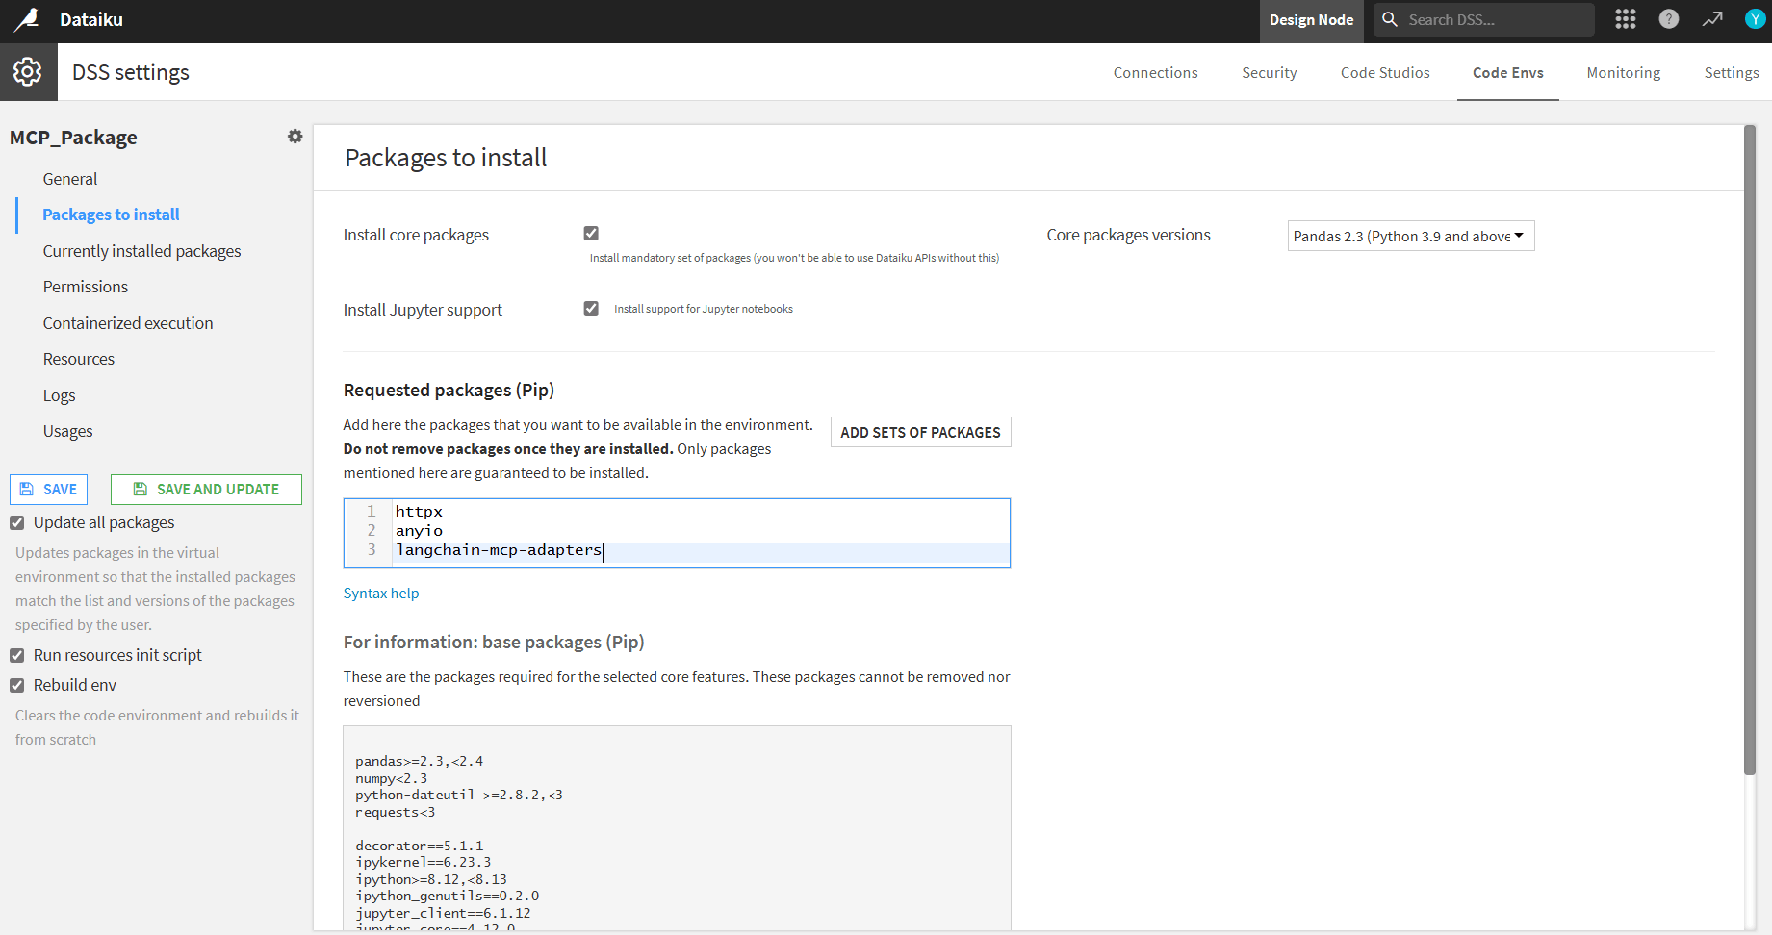The width and height of the screenshot is (1772, 935).
Task: Open the Syntax help link
Action: pyautogui.click(x=381, y=593)
